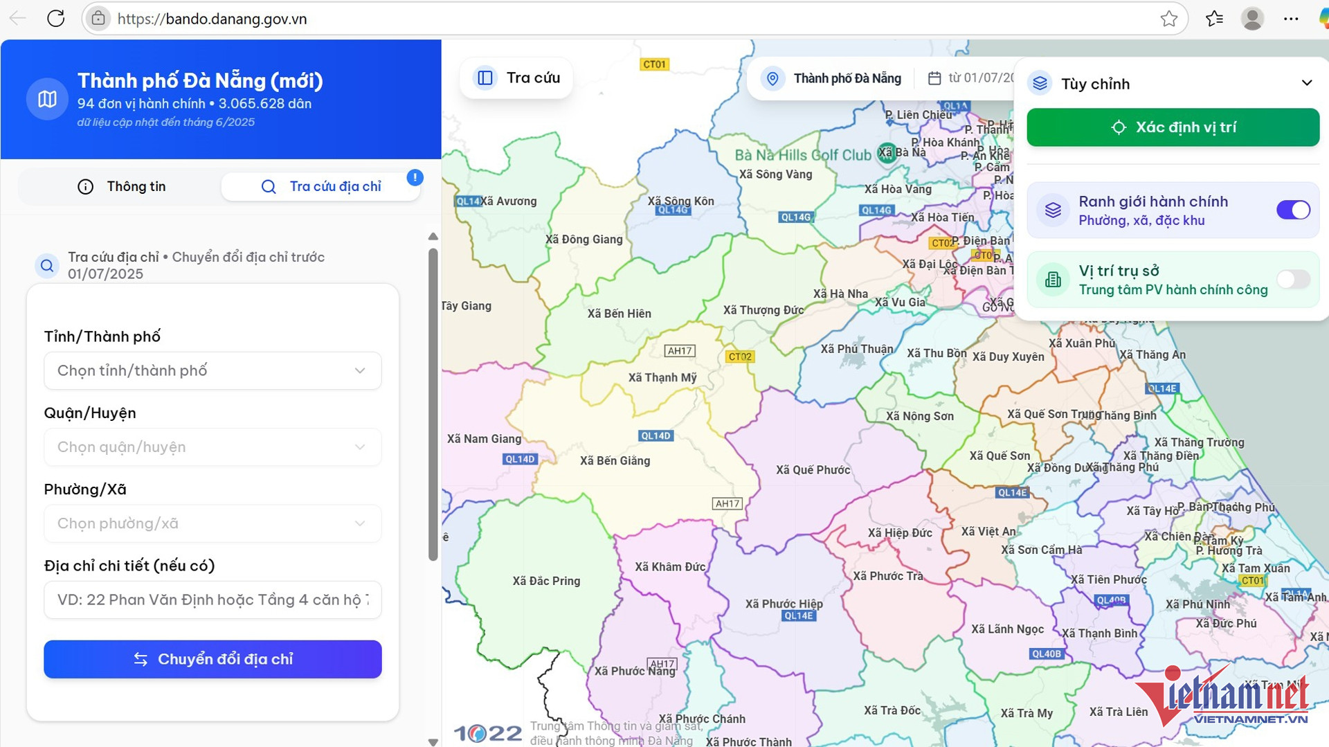The image size is (1329, 747).
Task: Switch to the Thông tin tab
Action: [122, 187]
